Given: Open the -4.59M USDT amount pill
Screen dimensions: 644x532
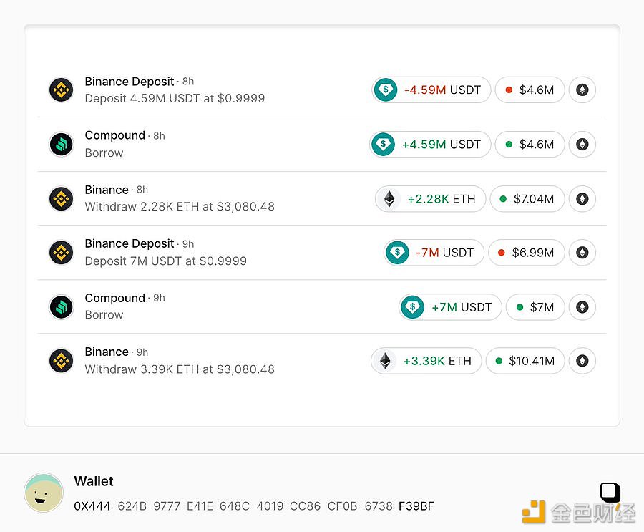Looking at the screenshot, I should coord(431,90).
